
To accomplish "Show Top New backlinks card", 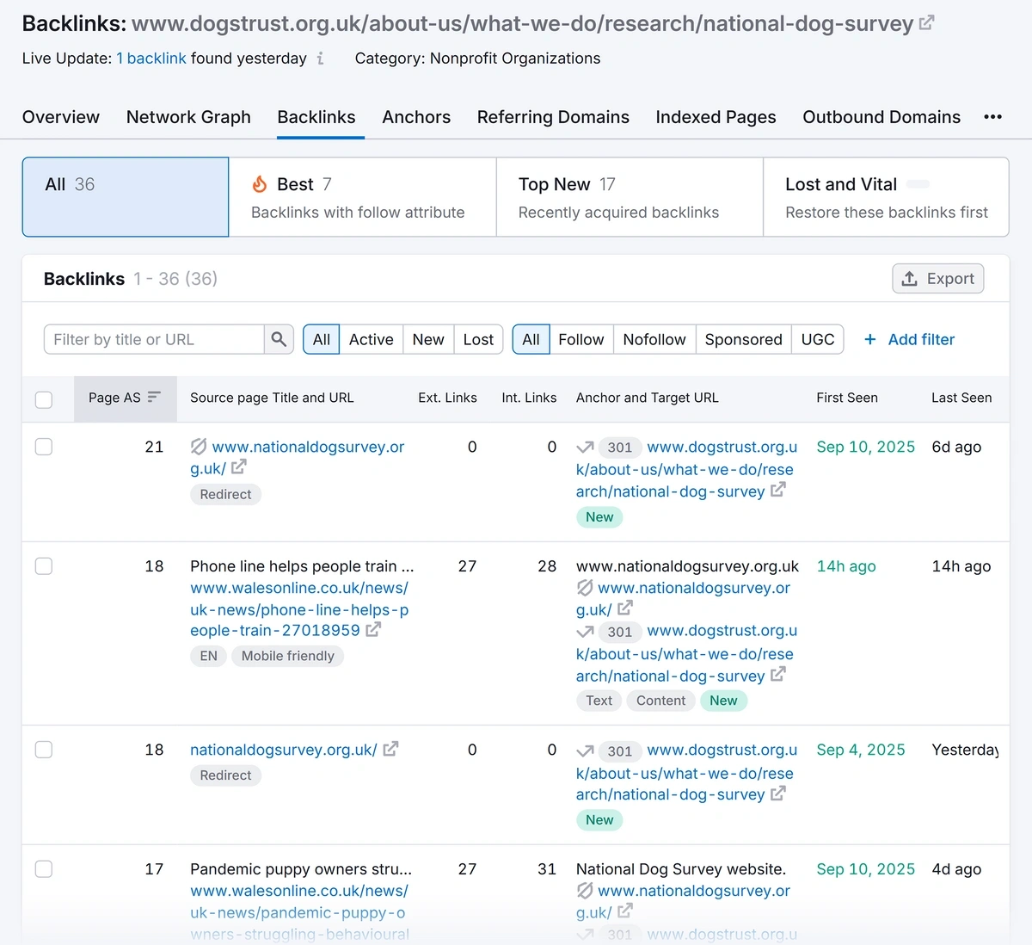I will tap(630, 197).
